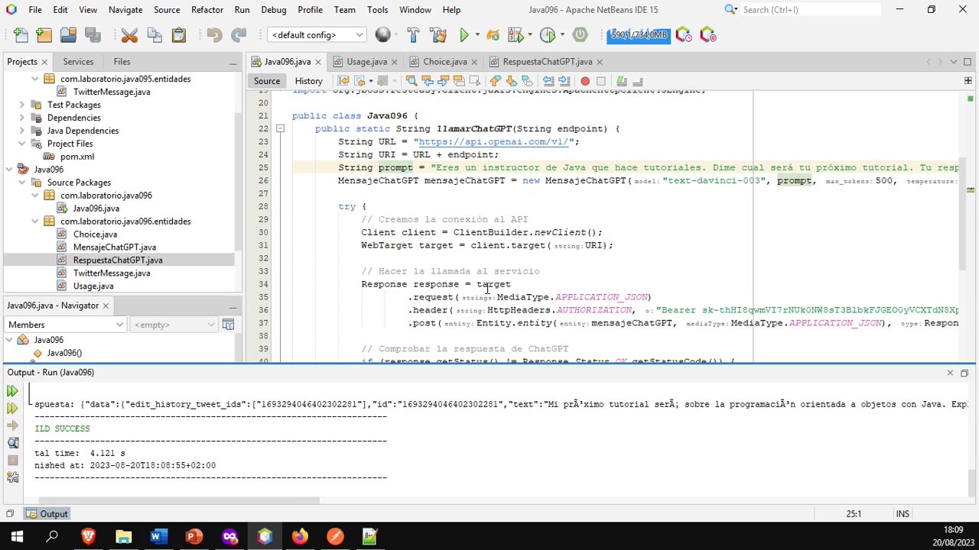Click the New Project toolbar icon
Screen dimensions: 979x550
(44, 35)
